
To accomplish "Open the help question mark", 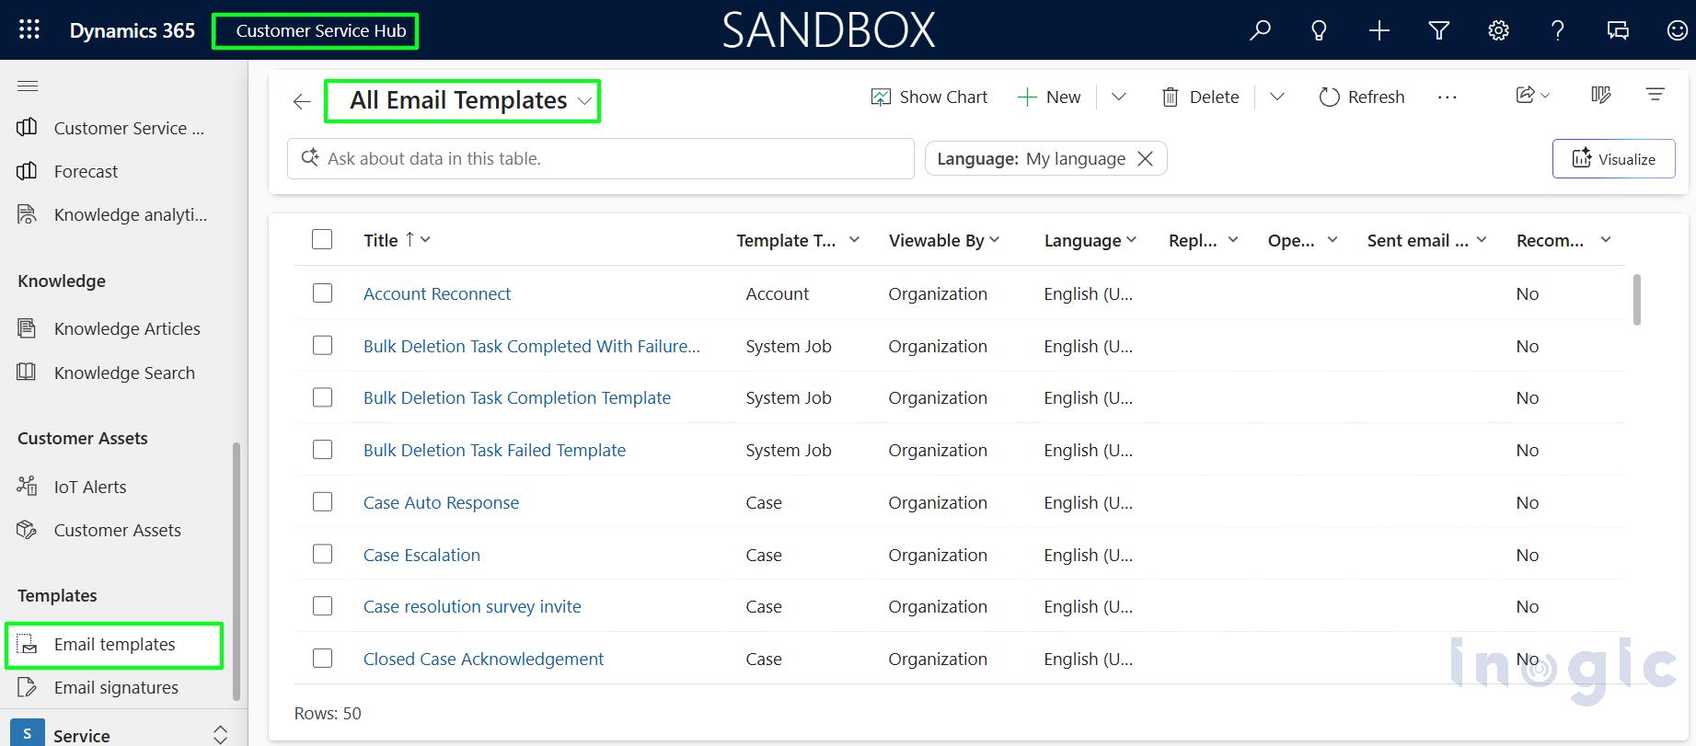I will [1558, 30].
